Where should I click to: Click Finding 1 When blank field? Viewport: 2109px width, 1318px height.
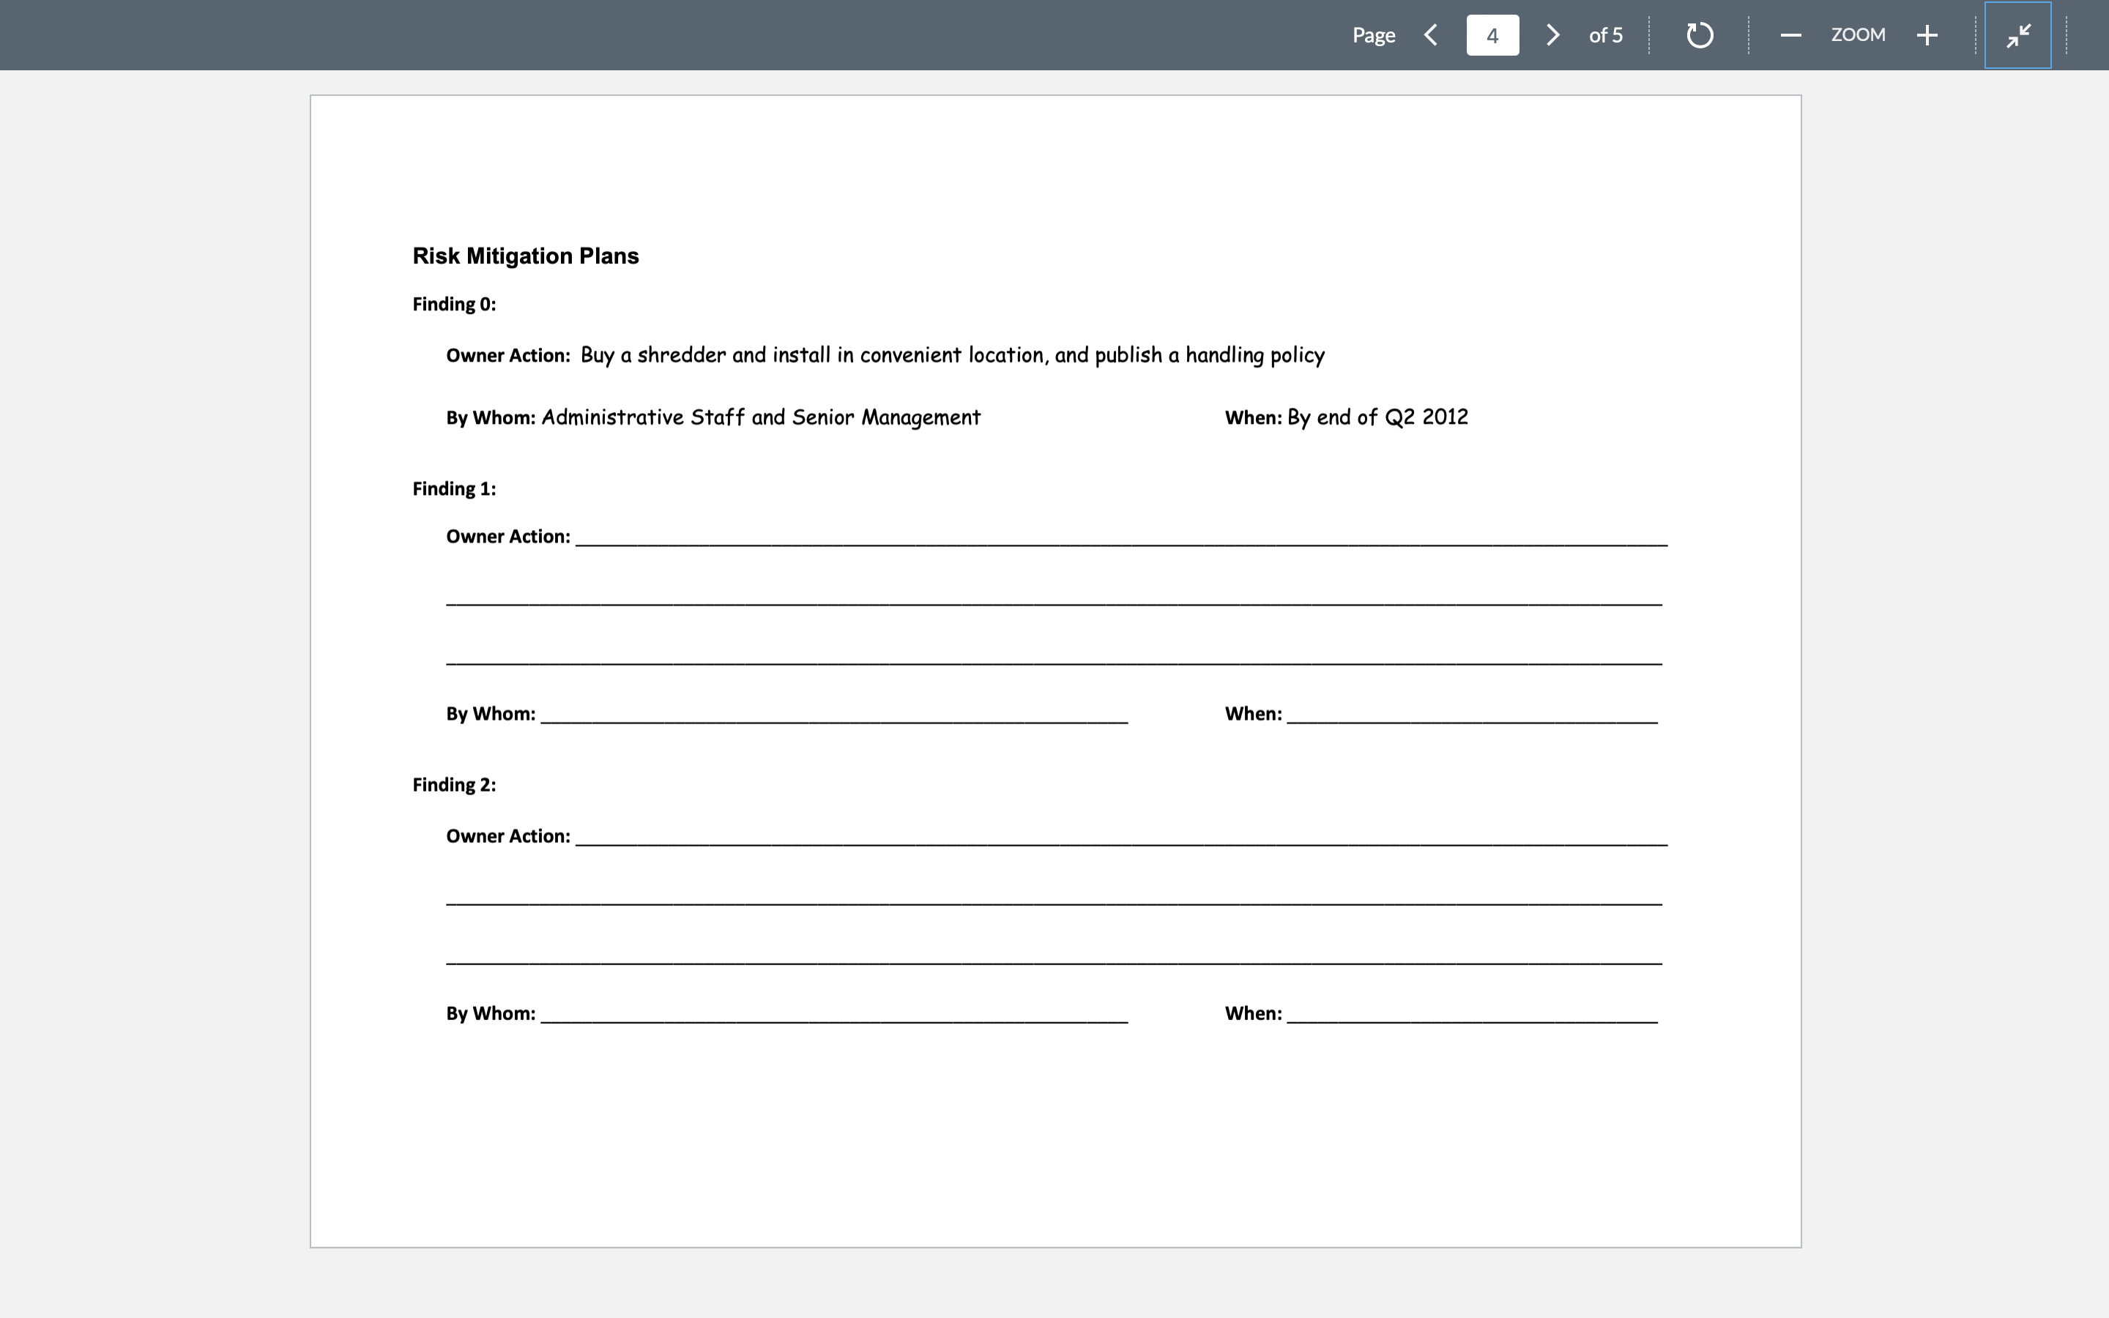coord(1471,713)
